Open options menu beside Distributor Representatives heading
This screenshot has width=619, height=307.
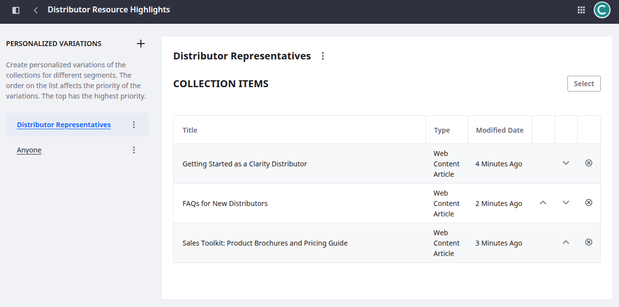pyautogui.click(x=323, y=56)
